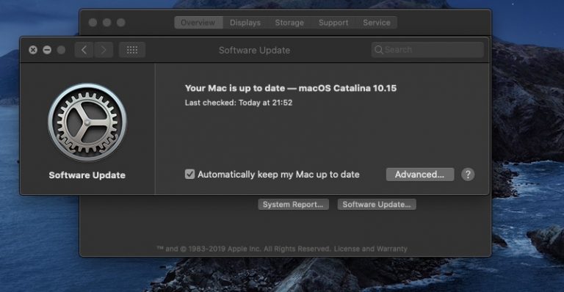Screen dimensions: 564x292
Task: Open the Service tab in About This Mac
Action: pyautogui.click(x=377, y=23)
